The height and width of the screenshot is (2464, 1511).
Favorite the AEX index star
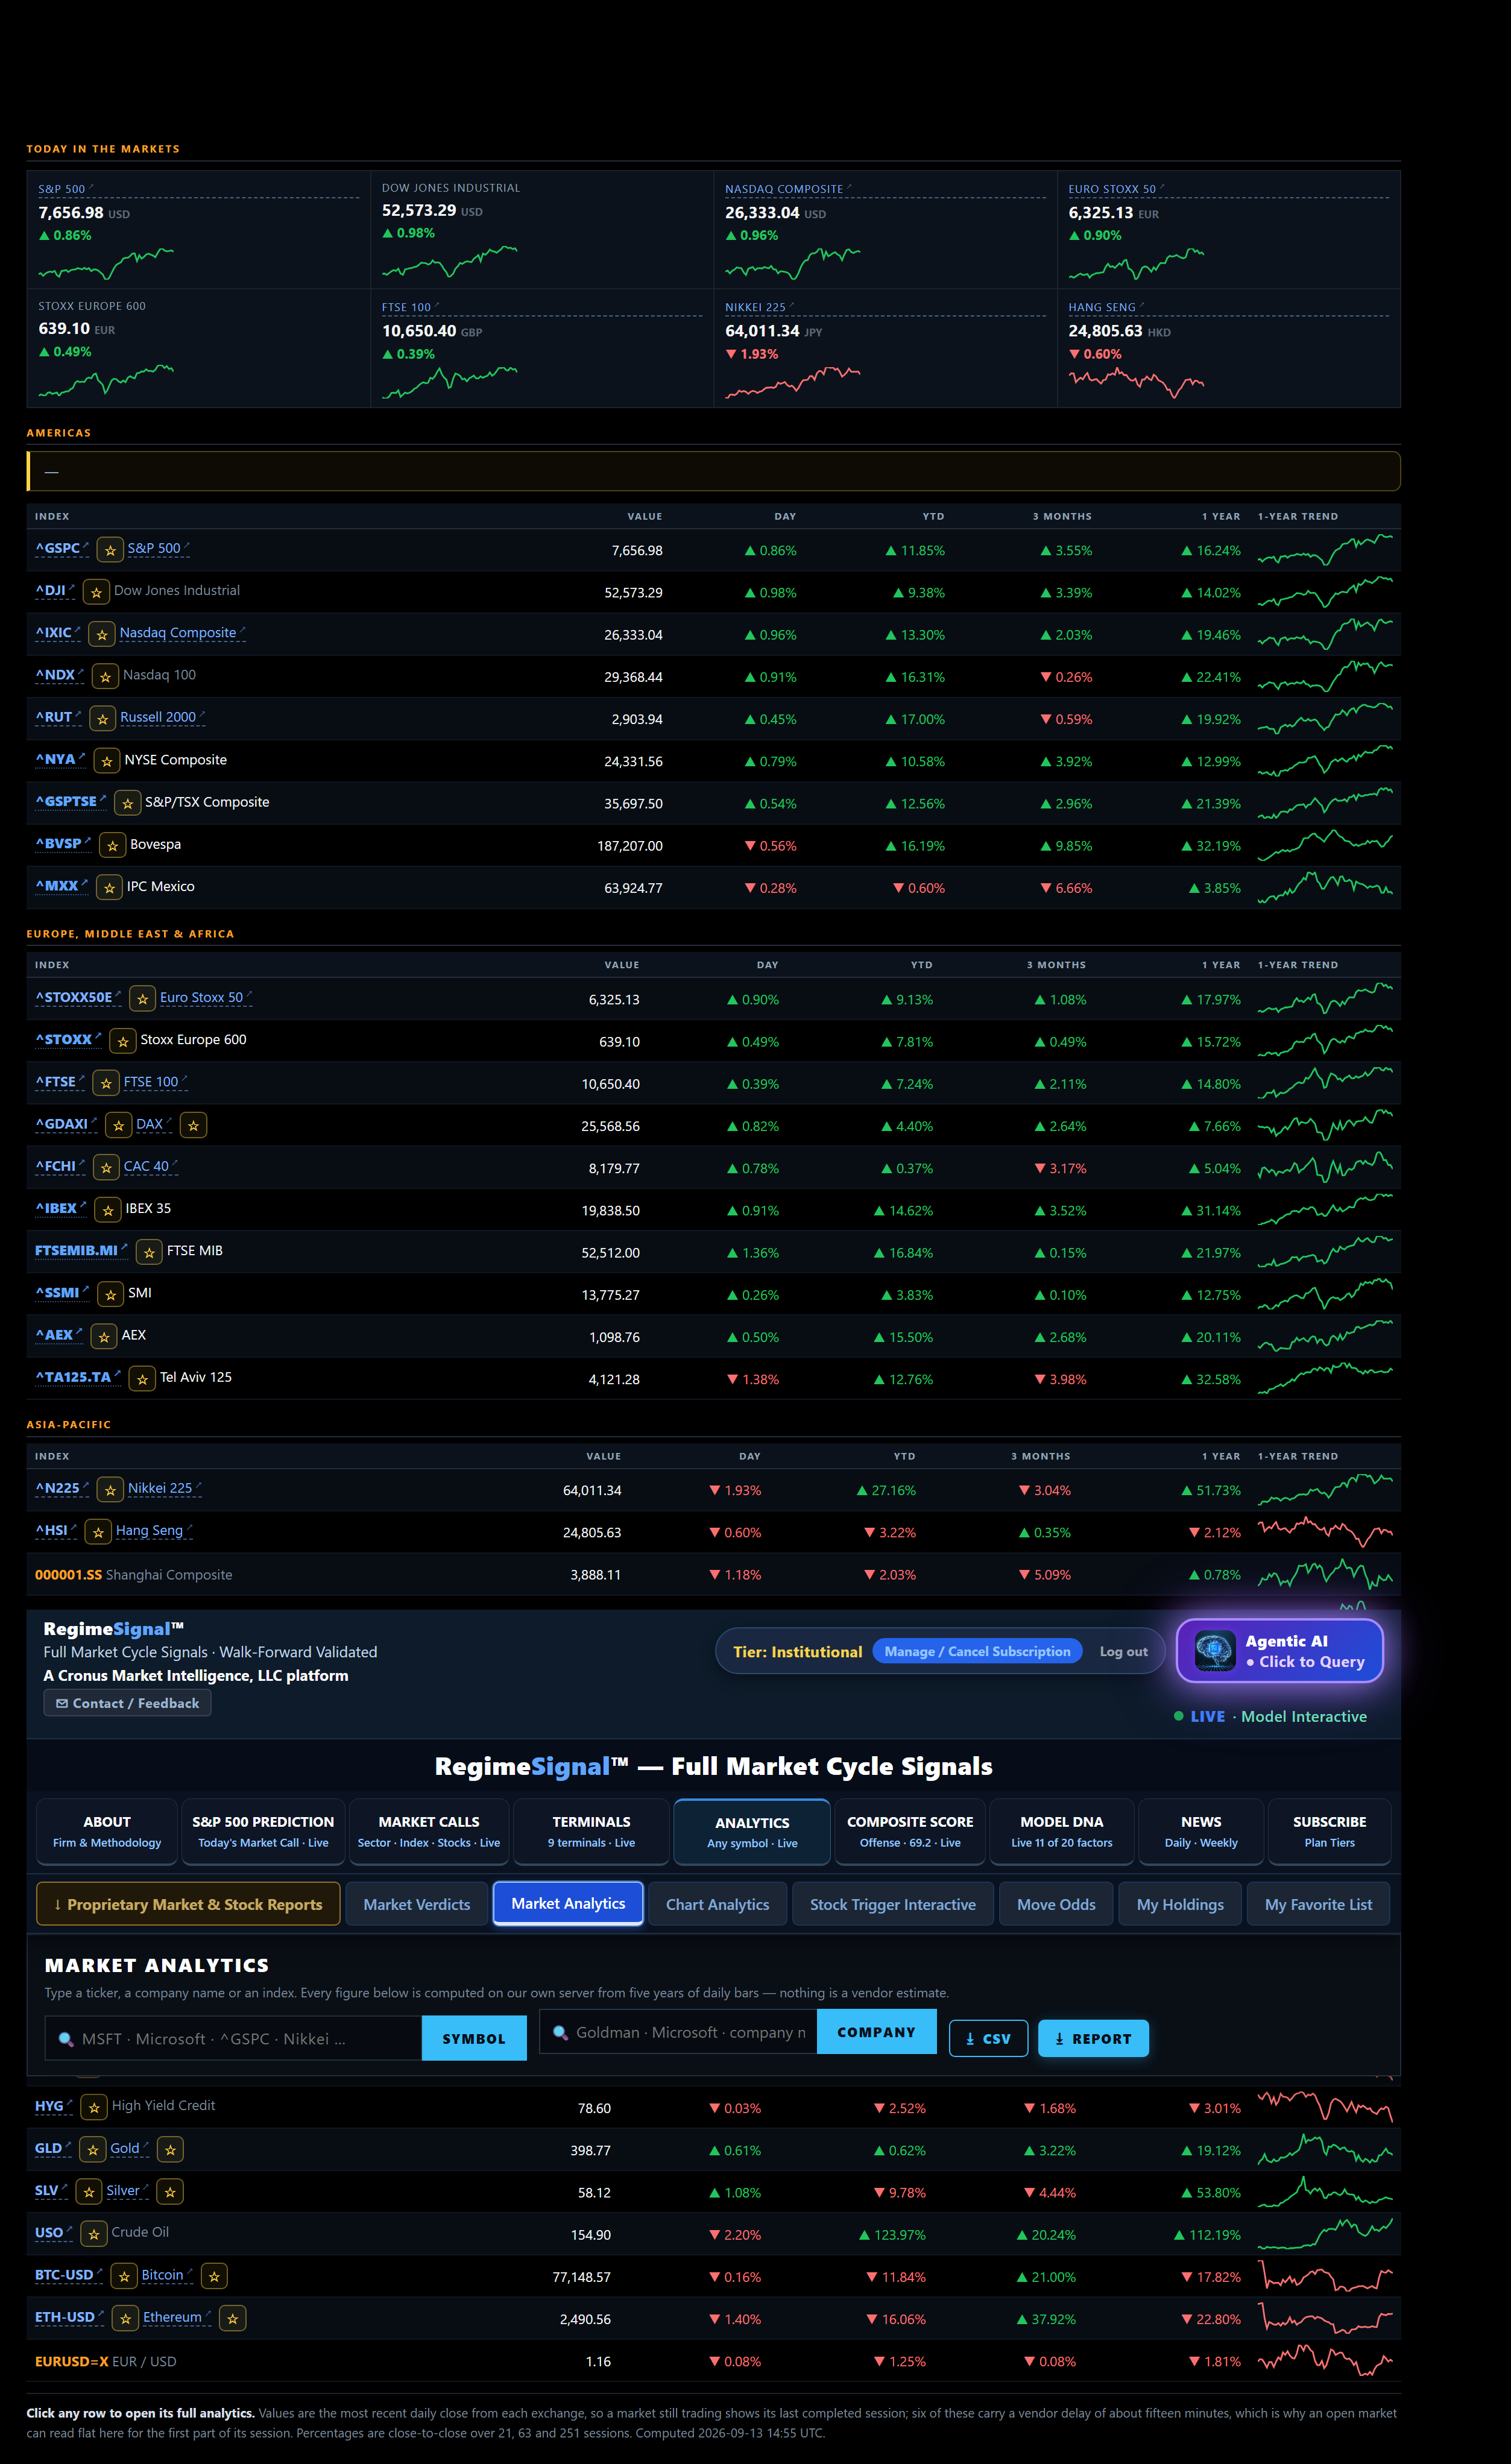coord(104,1336)
